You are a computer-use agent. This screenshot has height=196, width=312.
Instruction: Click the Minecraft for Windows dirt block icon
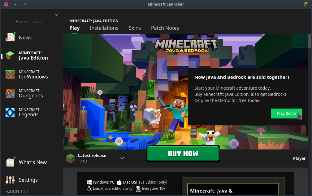(x=10, y=74)
